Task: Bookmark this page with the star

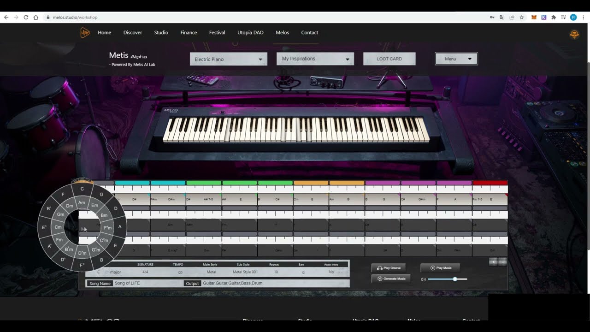Action: [522, 17]
